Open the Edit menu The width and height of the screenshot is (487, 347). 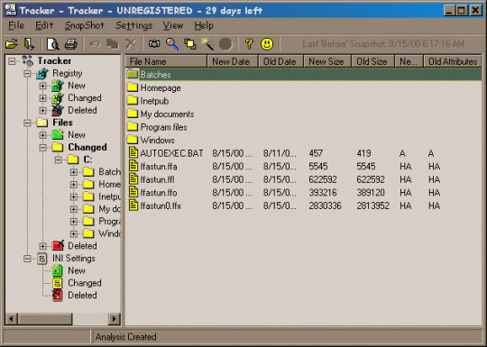(44, 25)
